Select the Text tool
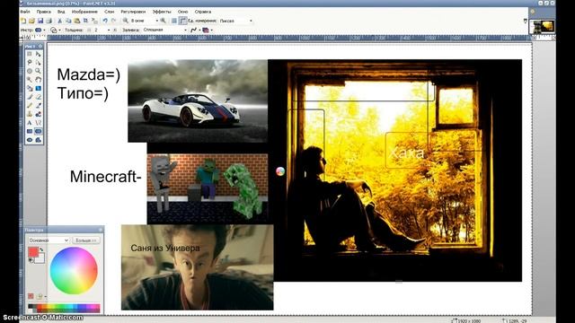 pyautogui.click(x=30, y=123)
